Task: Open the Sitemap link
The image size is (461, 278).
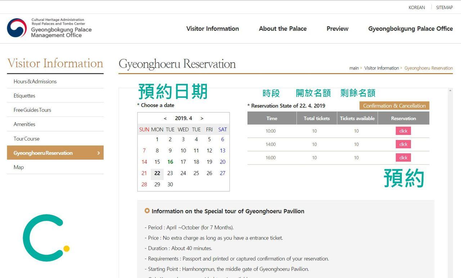Action: coord(444,8)
